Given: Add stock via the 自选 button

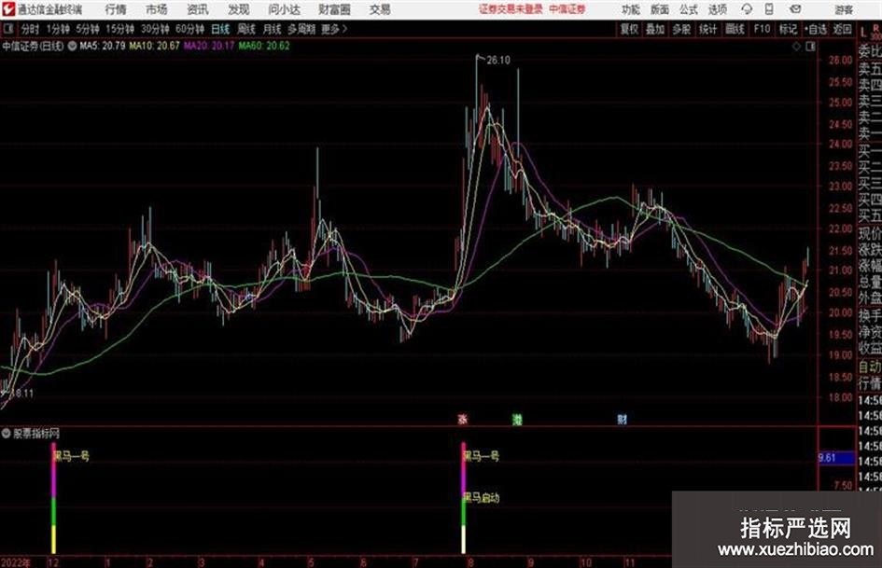Looking at the screenshot, I should [816, 29].
